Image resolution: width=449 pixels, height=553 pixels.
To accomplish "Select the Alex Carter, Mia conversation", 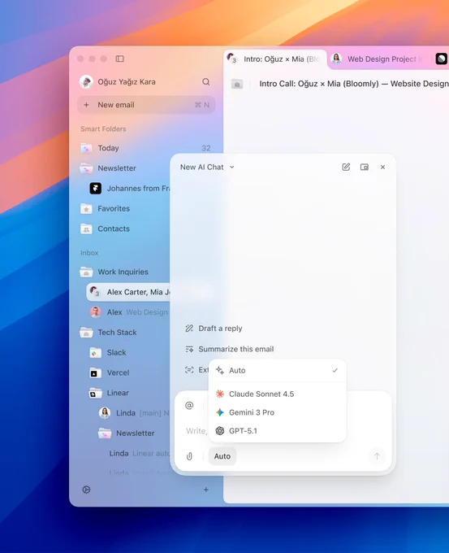I will 128,292.
